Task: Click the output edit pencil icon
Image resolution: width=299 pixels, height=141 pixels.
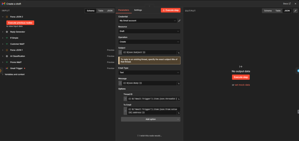Action: click(295, 11)
